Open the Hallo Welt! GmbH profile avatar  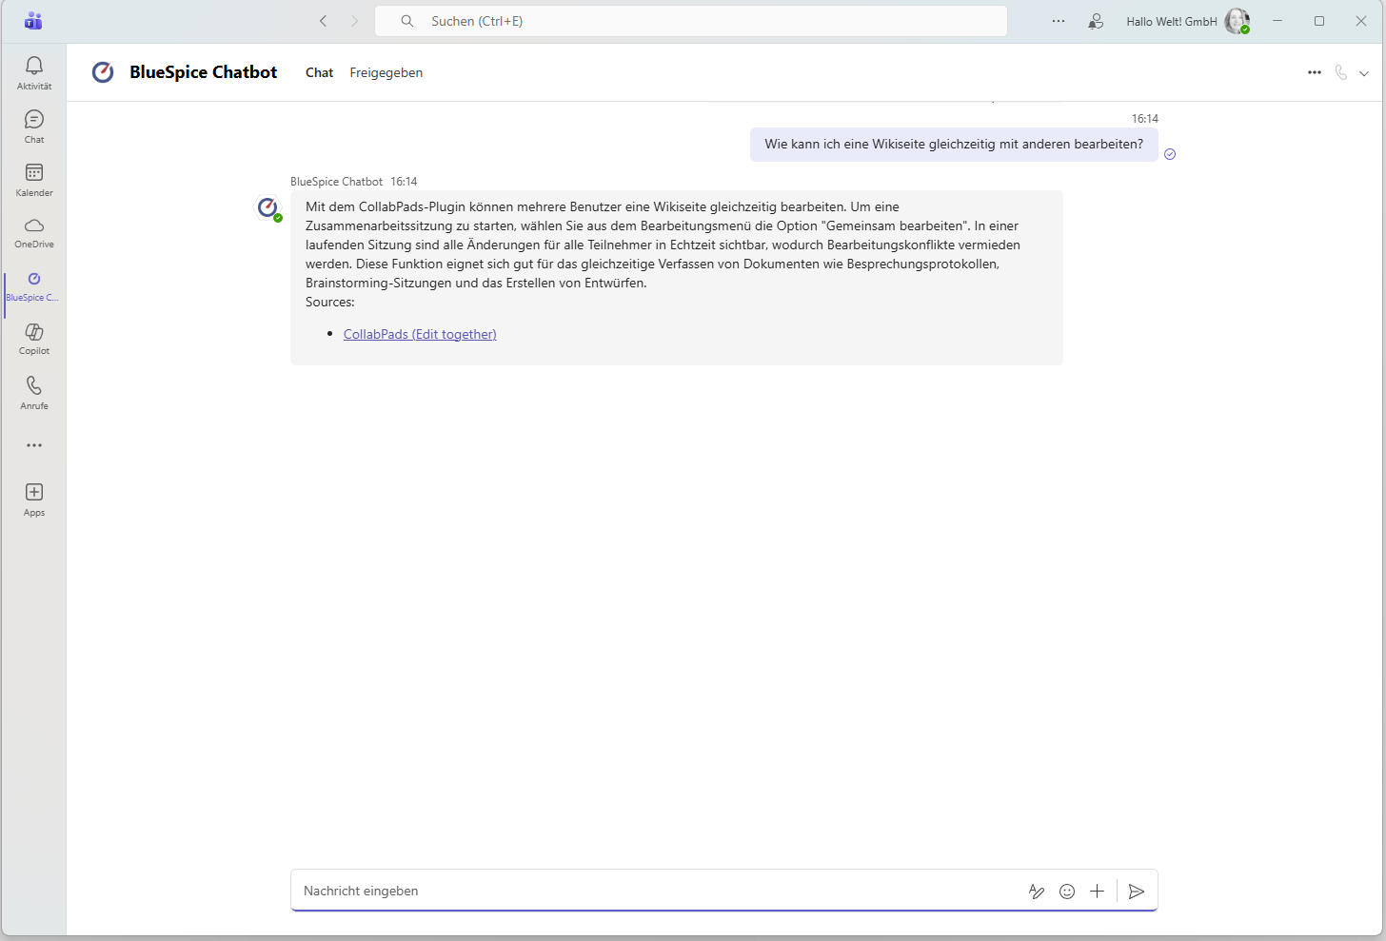pyautogui.click(x=1237, y=21)
